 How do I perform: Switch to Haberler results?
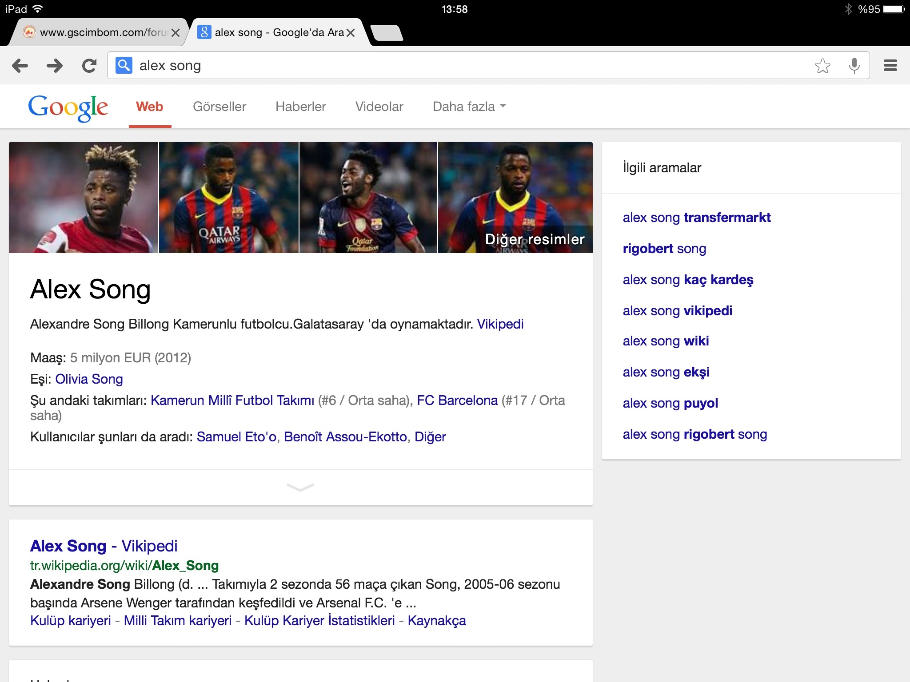pyautogui.click(x=301, y=107)
